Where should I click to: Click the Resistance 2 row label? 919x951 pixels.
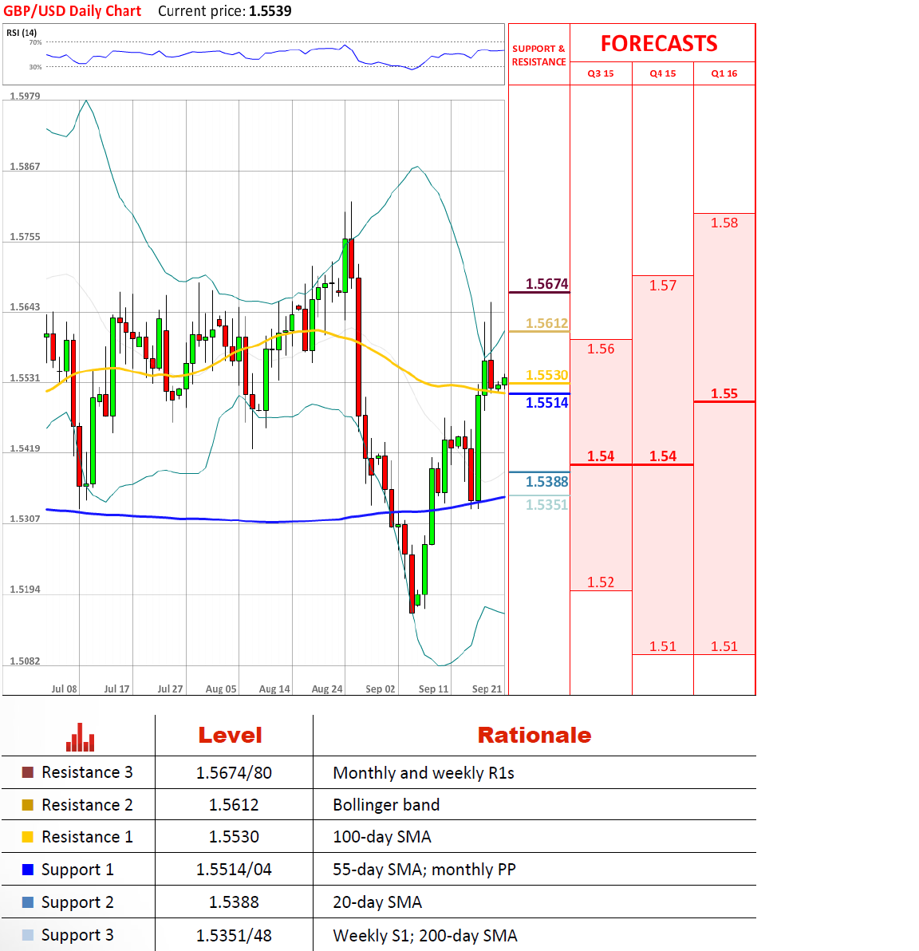pos(87,805)
